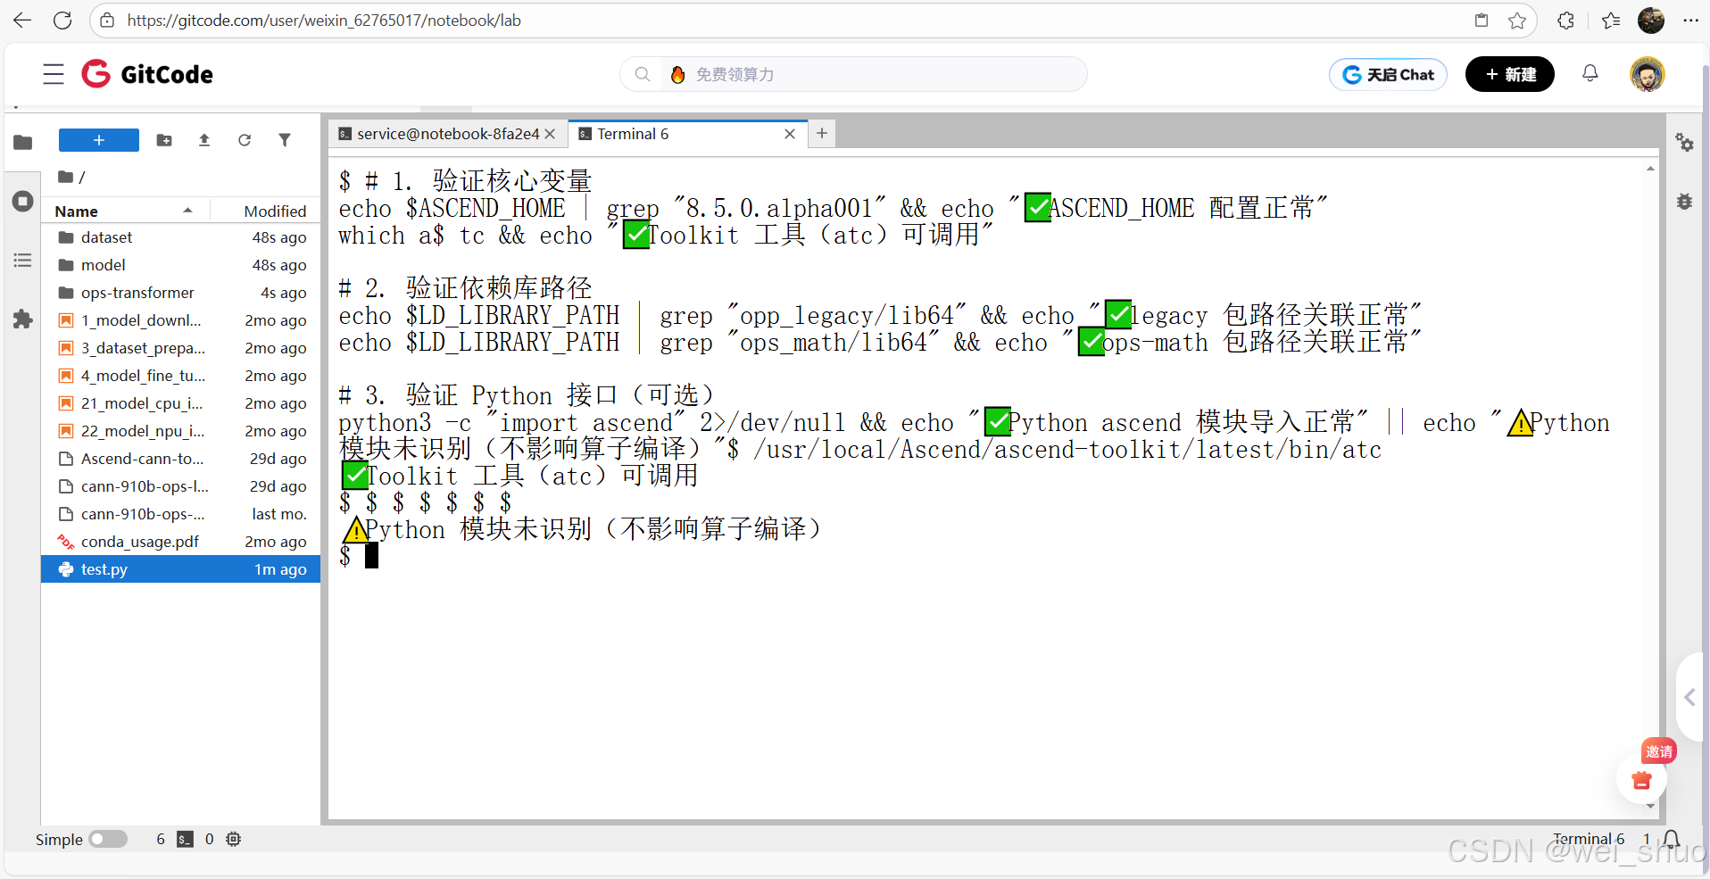Create a new folder in file browser
Image resolution: width=1710 pixels, height=879 pixels.
point(164,140)
